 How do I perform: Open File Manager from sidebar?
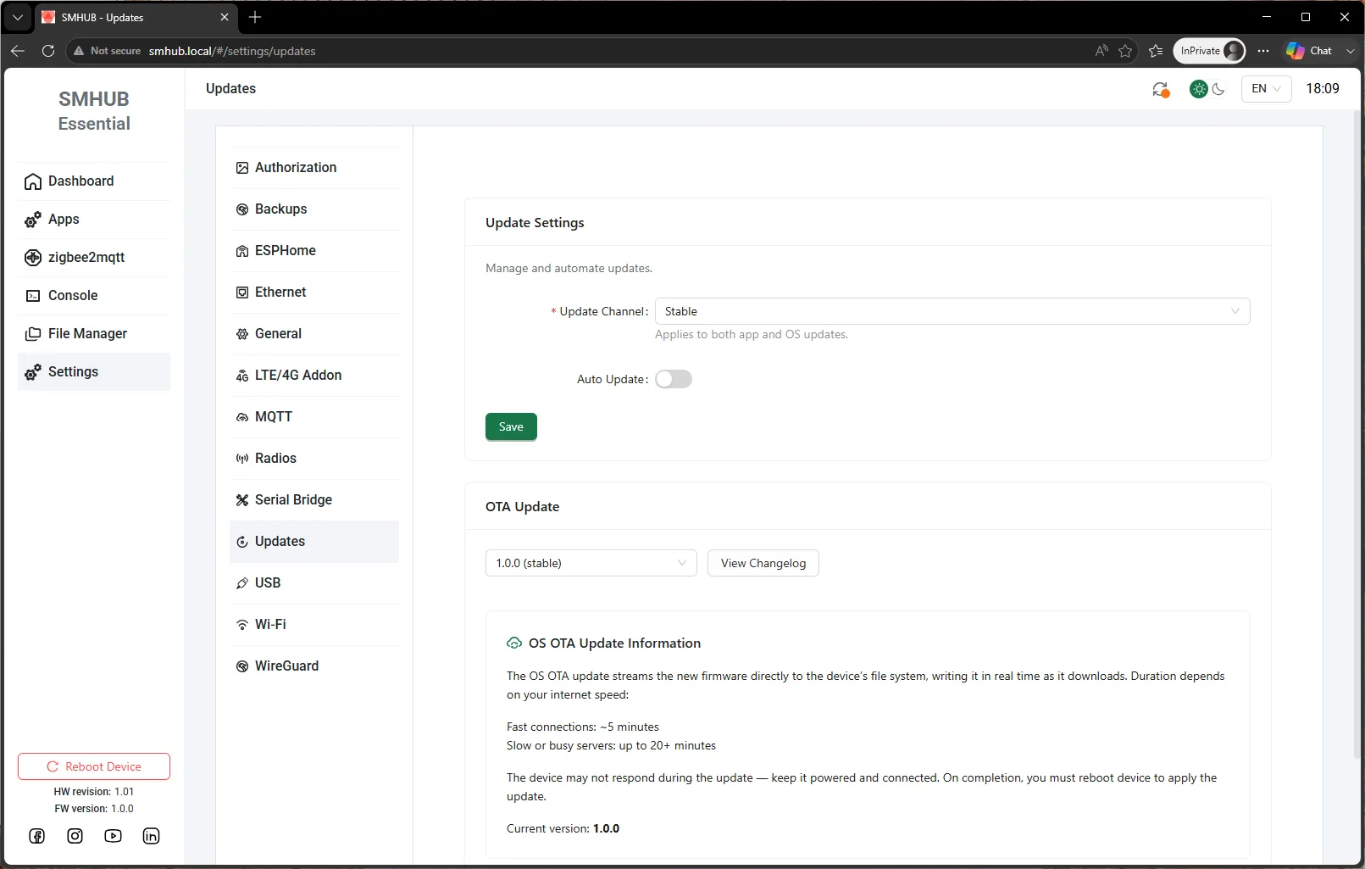93,334
